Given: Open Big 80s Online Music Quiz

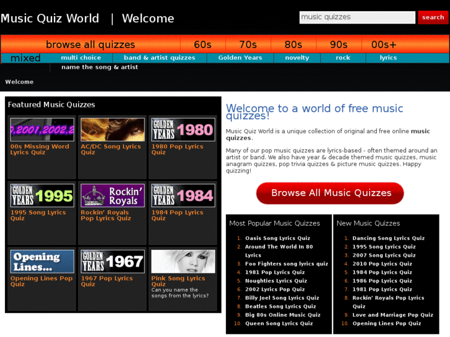Looking at the screenshot, I should click(x=283, y=315).
